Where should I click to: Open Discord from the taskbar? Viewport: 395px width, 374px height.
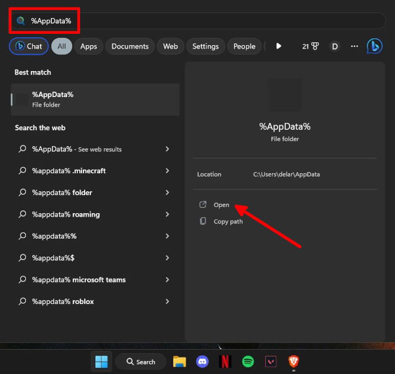pyautogui.click(x=202, y=362)
